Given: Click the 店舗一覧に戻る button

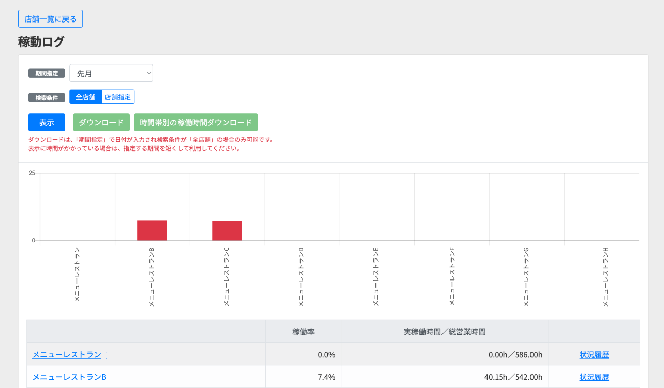Looking at the screenshot, I should click(x=51, y=19).
